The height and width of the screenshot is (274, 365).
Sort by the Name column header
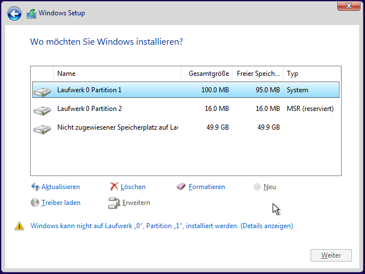click(117, 74)
